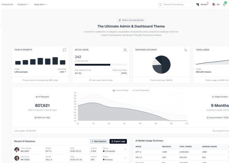Click the clock icon beside Usage Duration

coord(213,97)
